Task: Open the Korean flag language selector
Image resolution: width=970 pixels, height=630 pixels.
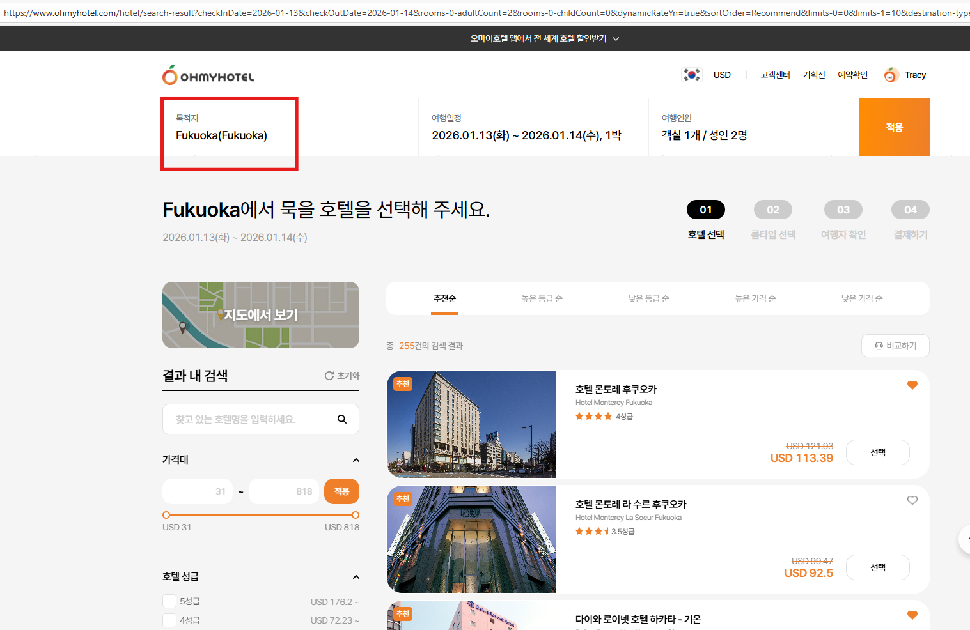Action: (x=692, y=75)
